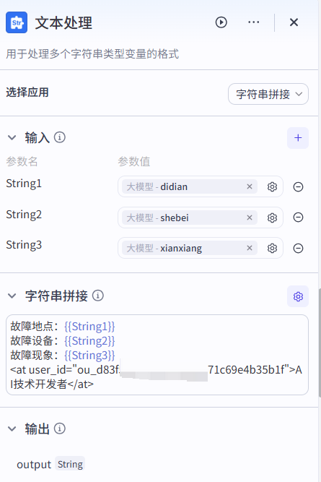Open settings gear for String3 value
The height and width of the screenshot is (482, 321).
click(272, 248)
